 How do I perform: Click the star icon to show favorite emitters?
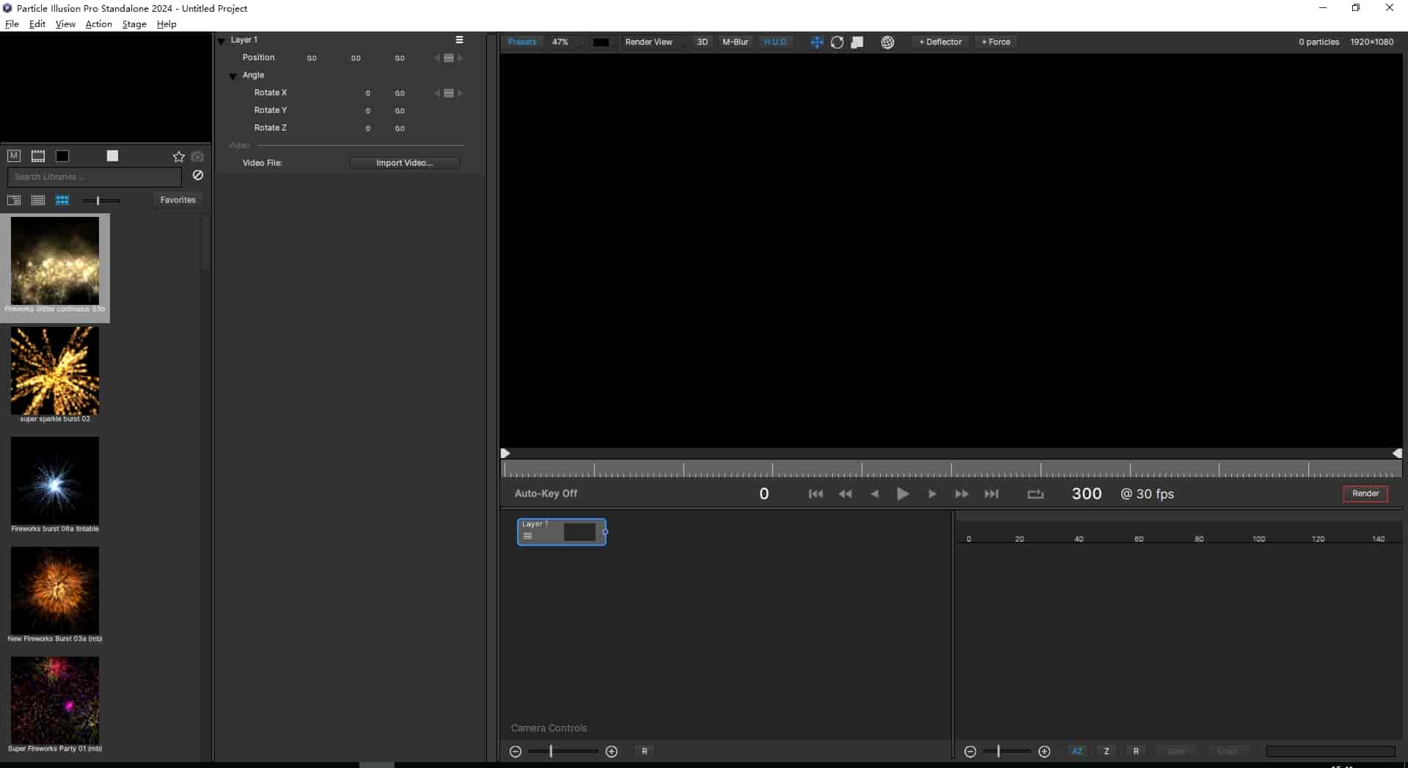click(x=178, y=156)
